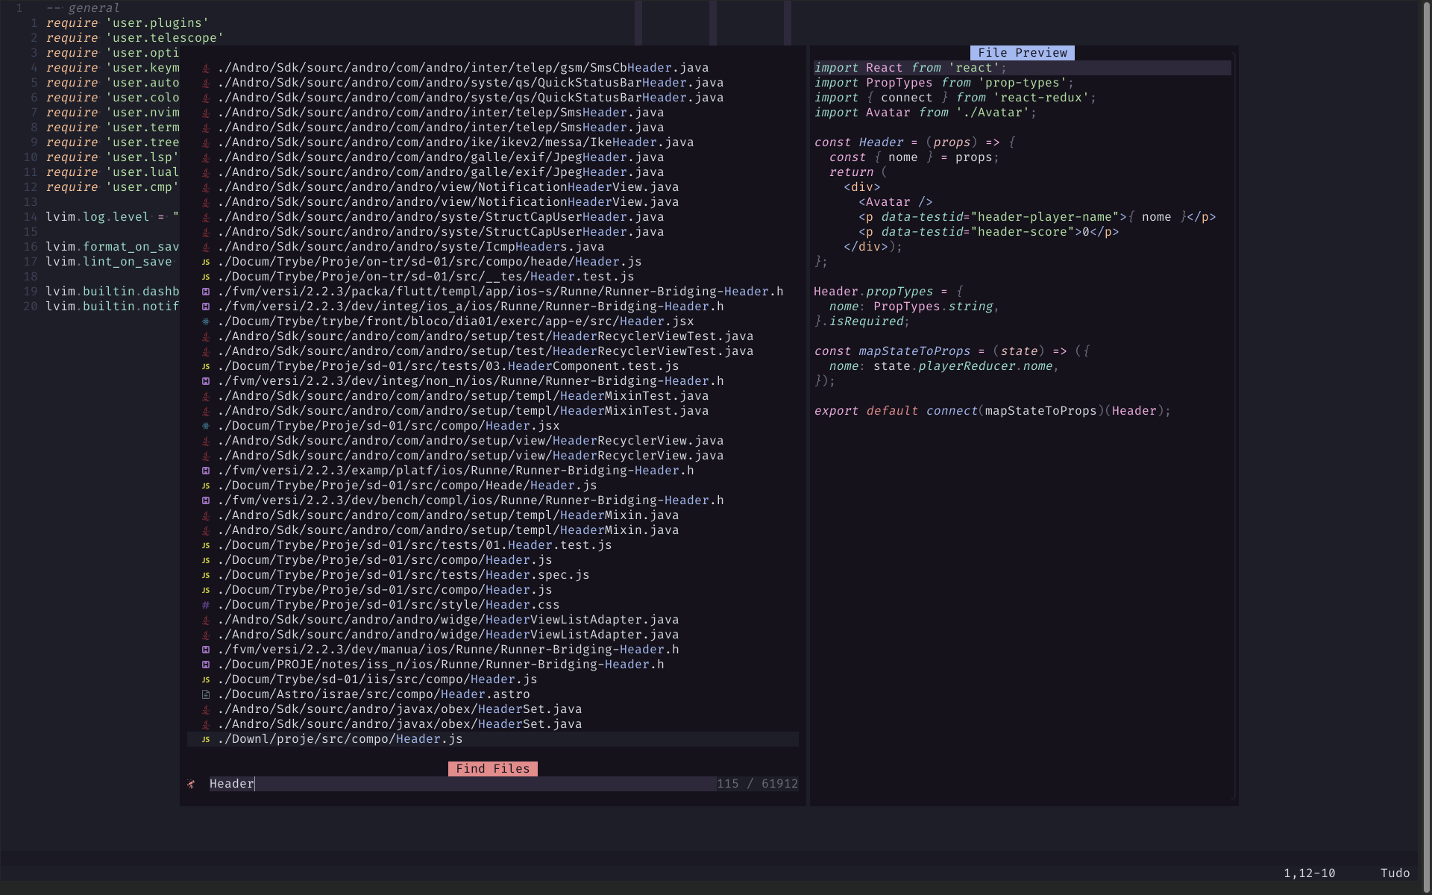
Task: Click the React icon beside sd-01/src/compo/Header.jsx
Action: click(x=206, y=426)
